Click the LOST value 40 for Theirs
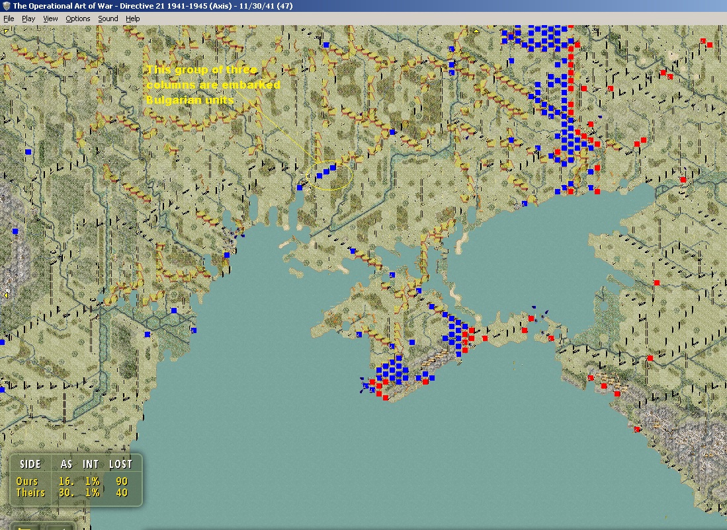 [122, 492]
